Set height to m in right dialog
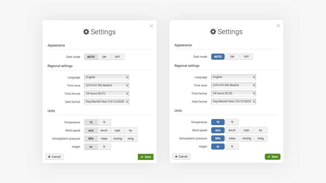 (218, 146)
